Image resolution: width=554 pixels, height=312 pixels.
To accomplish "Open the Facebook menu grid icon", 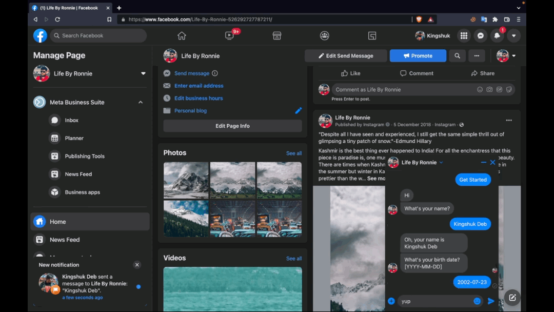I will tap(464, 36).
